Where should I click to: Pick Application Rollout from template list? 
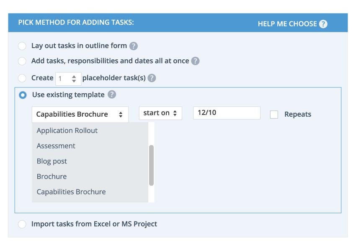(x=67, y=130)
